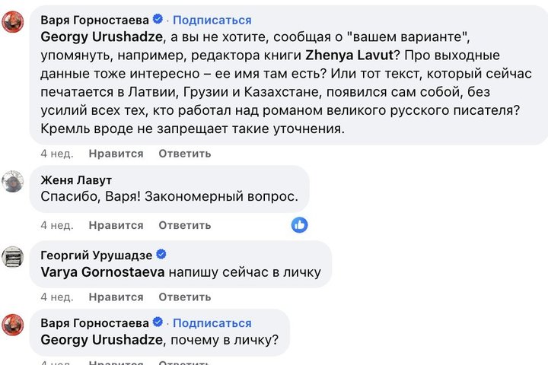This screenshot has width=548, height=365.
Task: Click Varya Gornostaeva's top comment avatar
Action: tap(14, 23)
